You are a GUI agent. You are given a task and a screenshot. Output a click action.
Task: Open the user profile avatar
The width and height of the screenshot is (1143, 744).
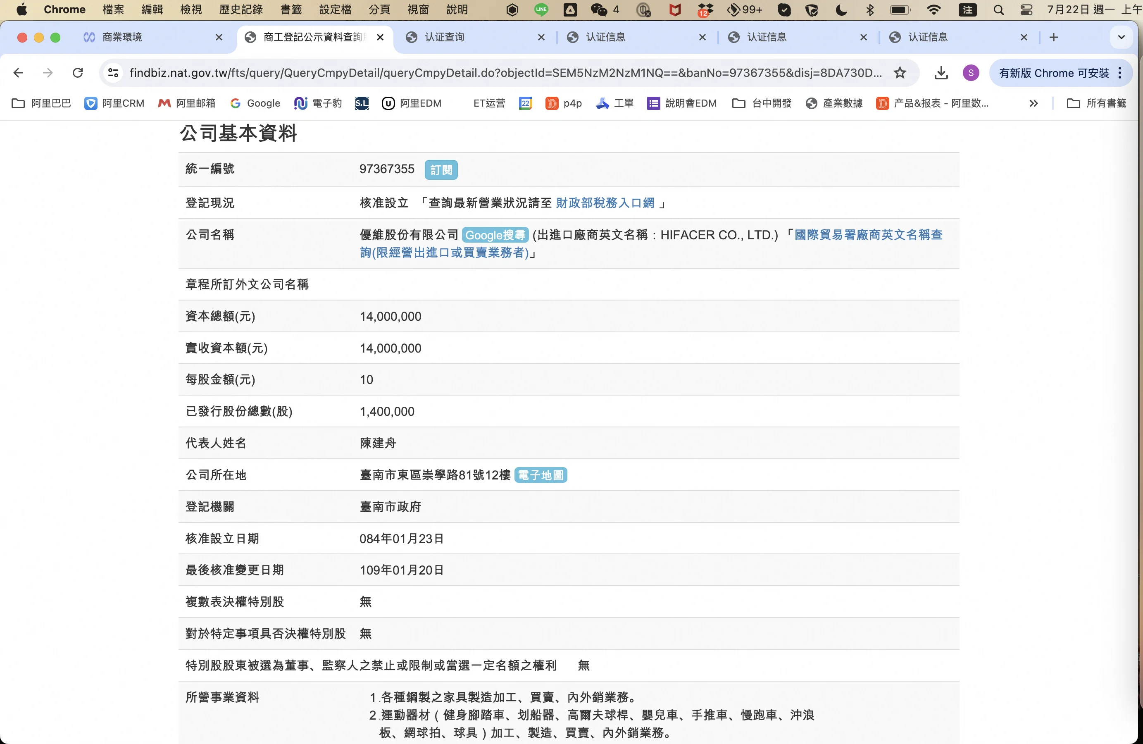[971, 72]
